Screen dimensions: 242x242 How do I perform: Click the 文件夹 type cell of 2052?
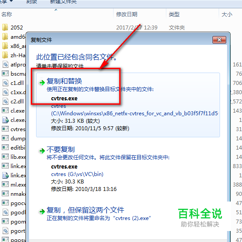coord(177,28)
